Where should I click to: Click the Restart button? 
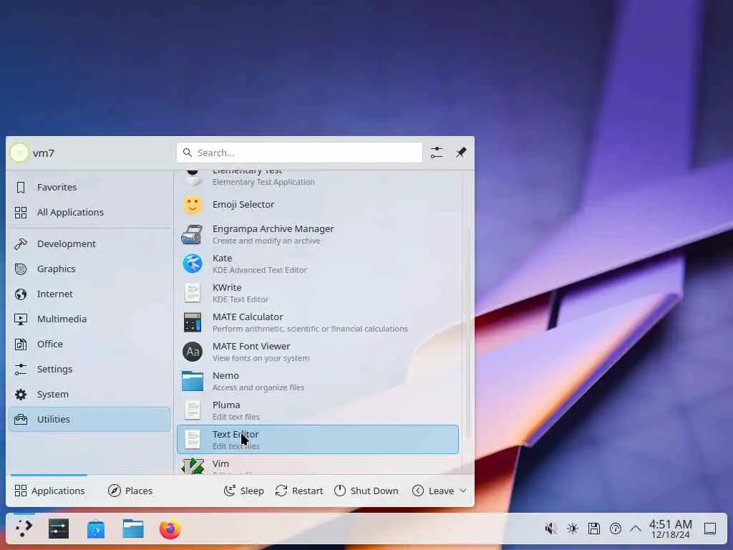pyautogui.click(x=299, y=491)
